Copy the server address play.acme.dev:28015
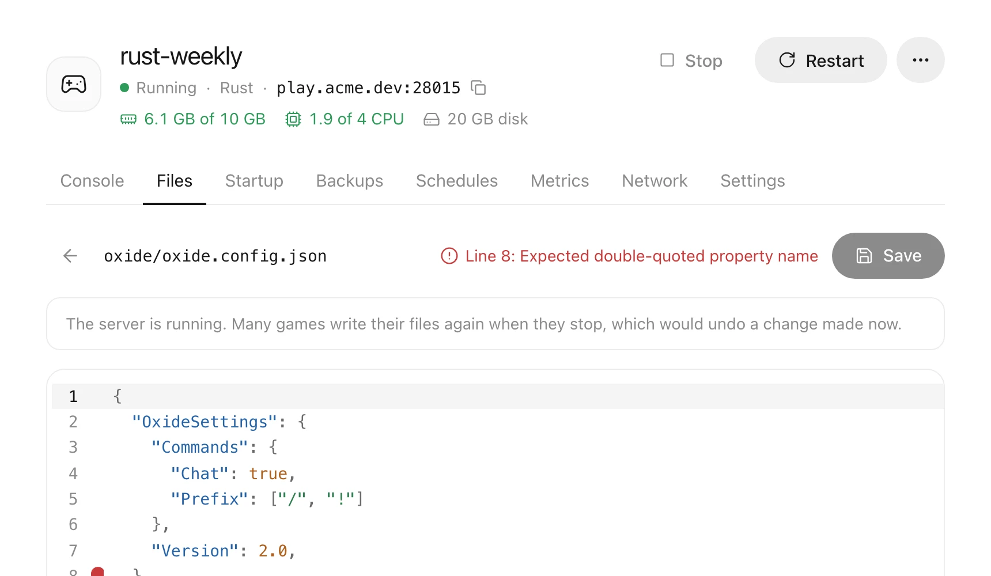Screen dimensions: 991x576 (x=478, y=88)
